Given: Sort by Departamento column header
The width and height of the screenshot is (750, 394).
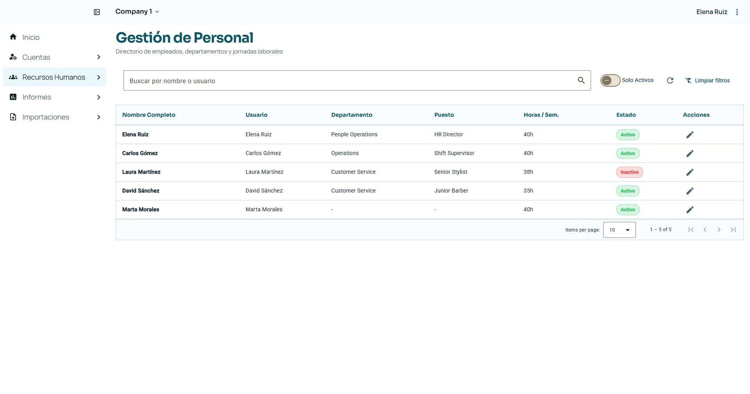Looking at the screenshot, I should click(x=352, y=115).
